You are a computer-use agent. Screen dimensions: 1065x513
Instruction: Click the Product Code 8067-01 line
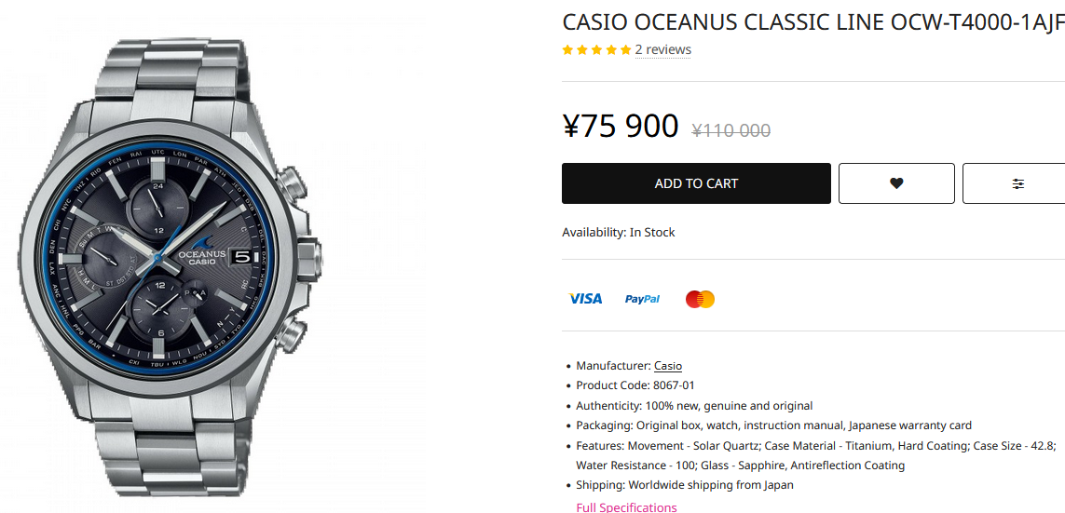[635, 385]
